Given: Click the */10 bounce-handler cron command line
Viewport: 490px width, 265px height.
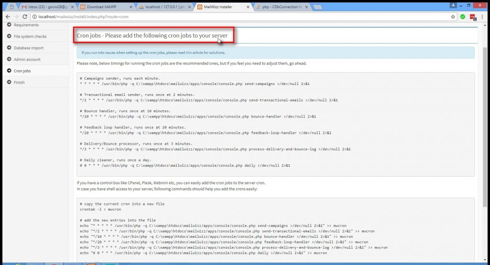Looking at the screenshot, I should point(198,117).
